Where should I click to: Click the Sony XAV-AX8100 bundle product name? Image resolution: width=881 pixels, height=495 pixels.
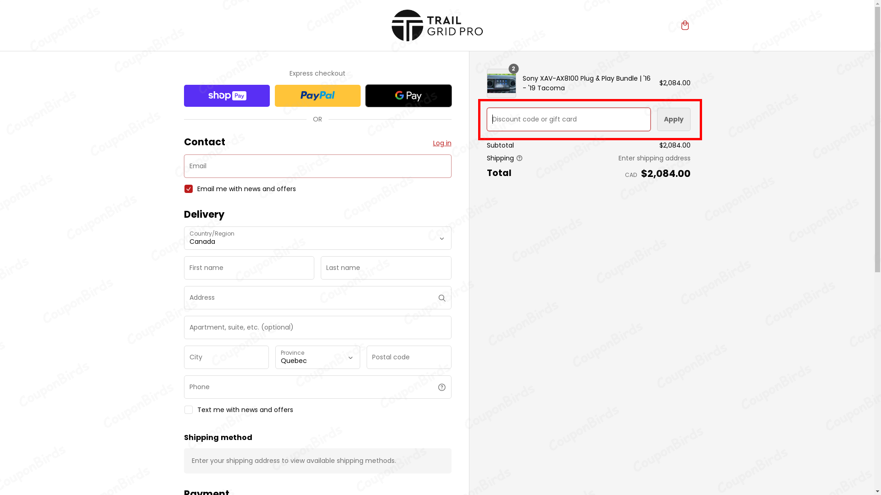coord(586,83)
